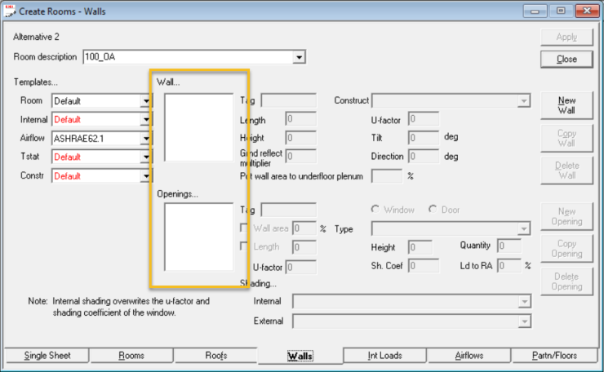Click the wall Length input field
The width and height of the screenshot is (604, 372).
pos(301,119)
